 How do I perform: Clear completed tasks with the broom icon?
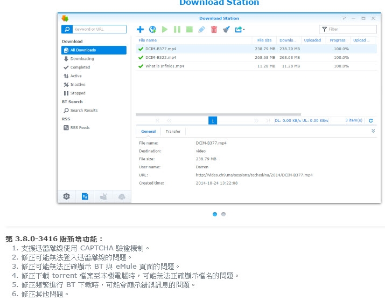[226, 30]
